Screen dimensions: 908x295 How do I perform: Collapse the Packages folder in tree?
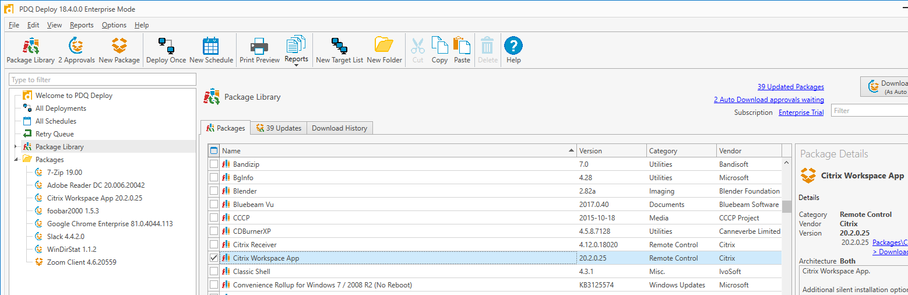point(16,160)
